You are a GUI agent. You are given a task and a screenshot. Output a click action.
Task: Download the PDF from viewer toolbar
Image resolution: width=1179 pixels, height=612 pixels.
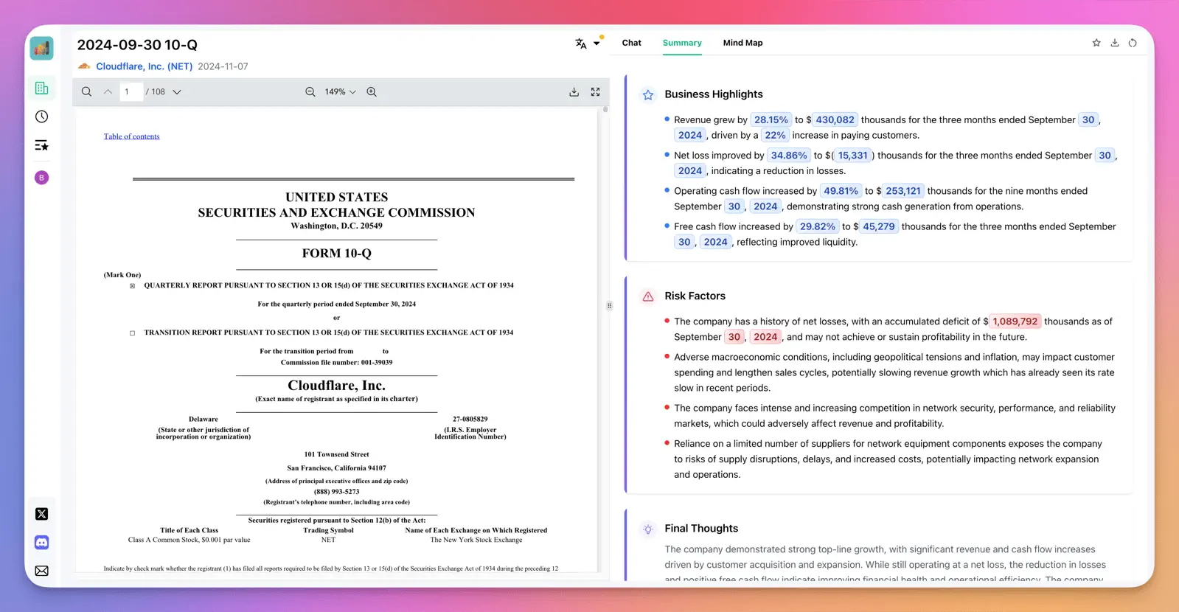(574, 92)
